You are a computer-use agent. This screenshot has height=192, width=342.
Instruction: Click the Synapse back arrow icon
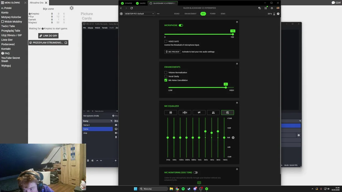[121, 8]
